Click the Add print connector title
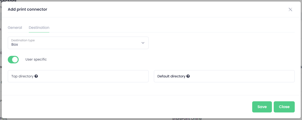 [27, 9]
